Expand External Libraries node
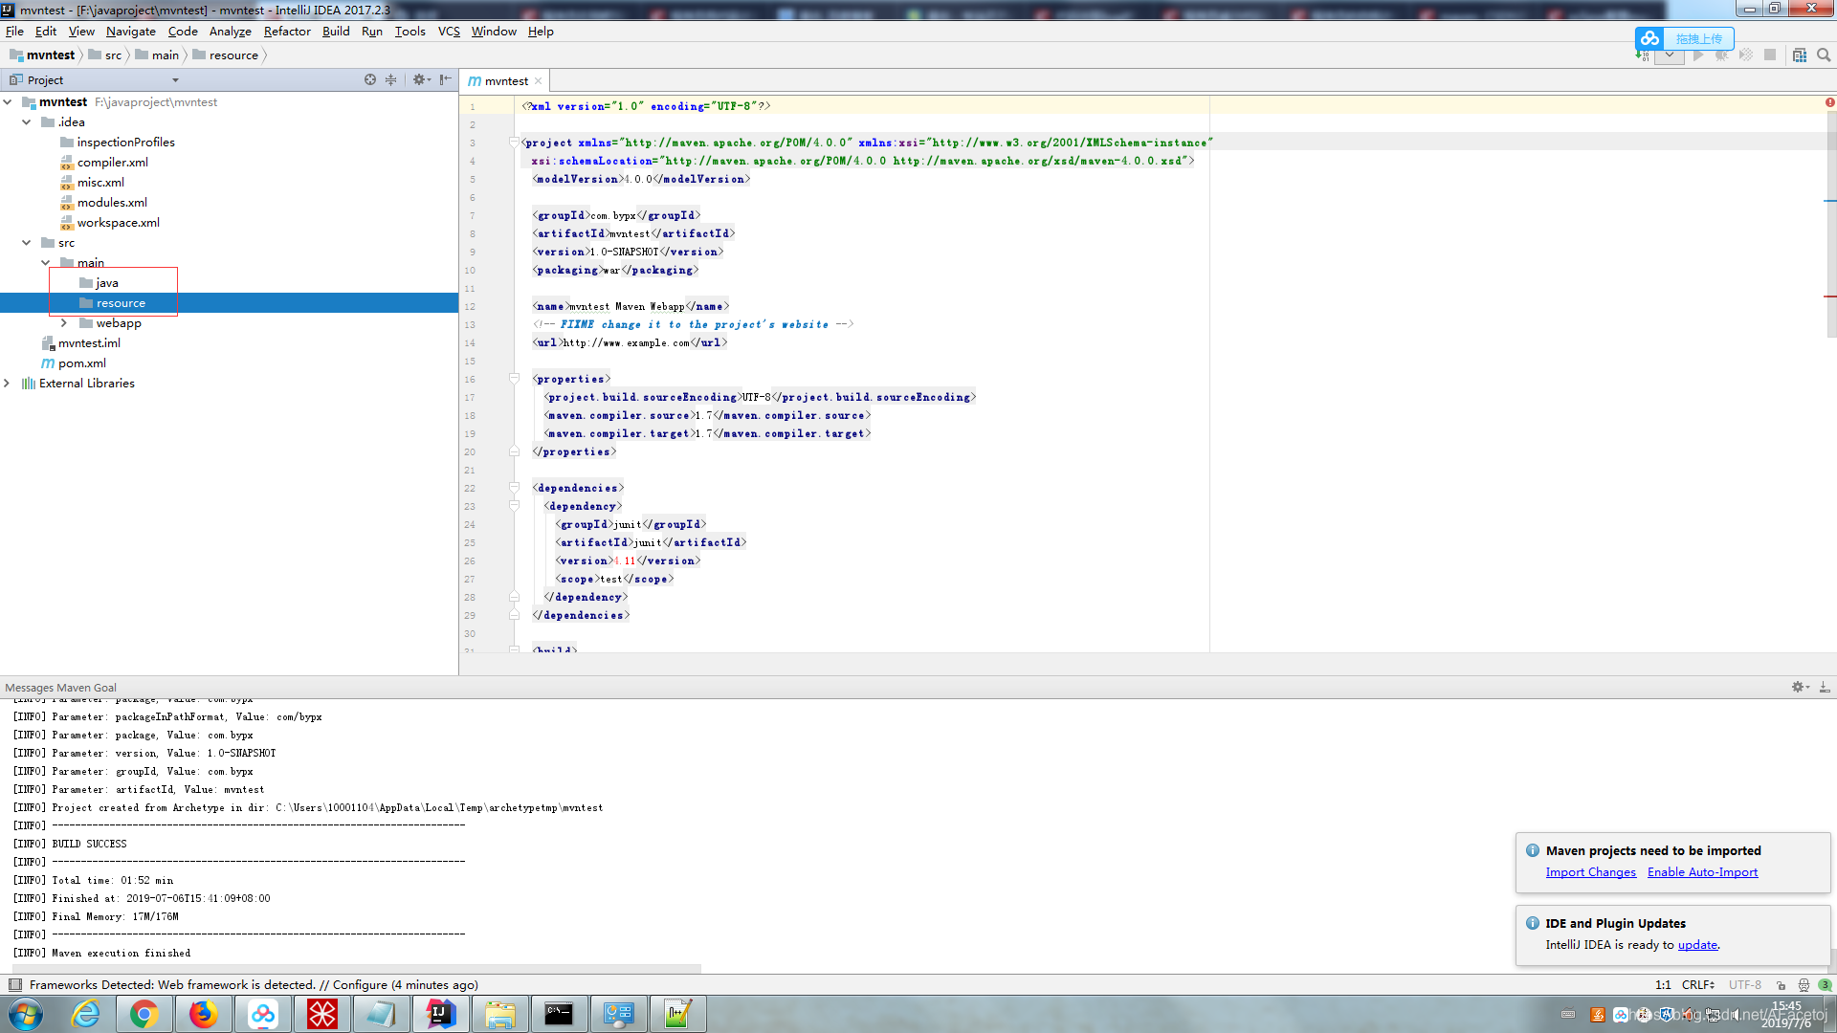 pos(8,384)
